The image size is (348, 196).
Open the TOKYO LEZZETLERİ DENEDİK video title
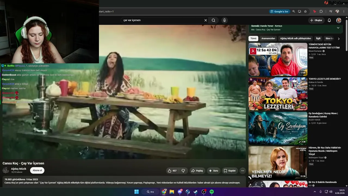click(x=325, y=79)
